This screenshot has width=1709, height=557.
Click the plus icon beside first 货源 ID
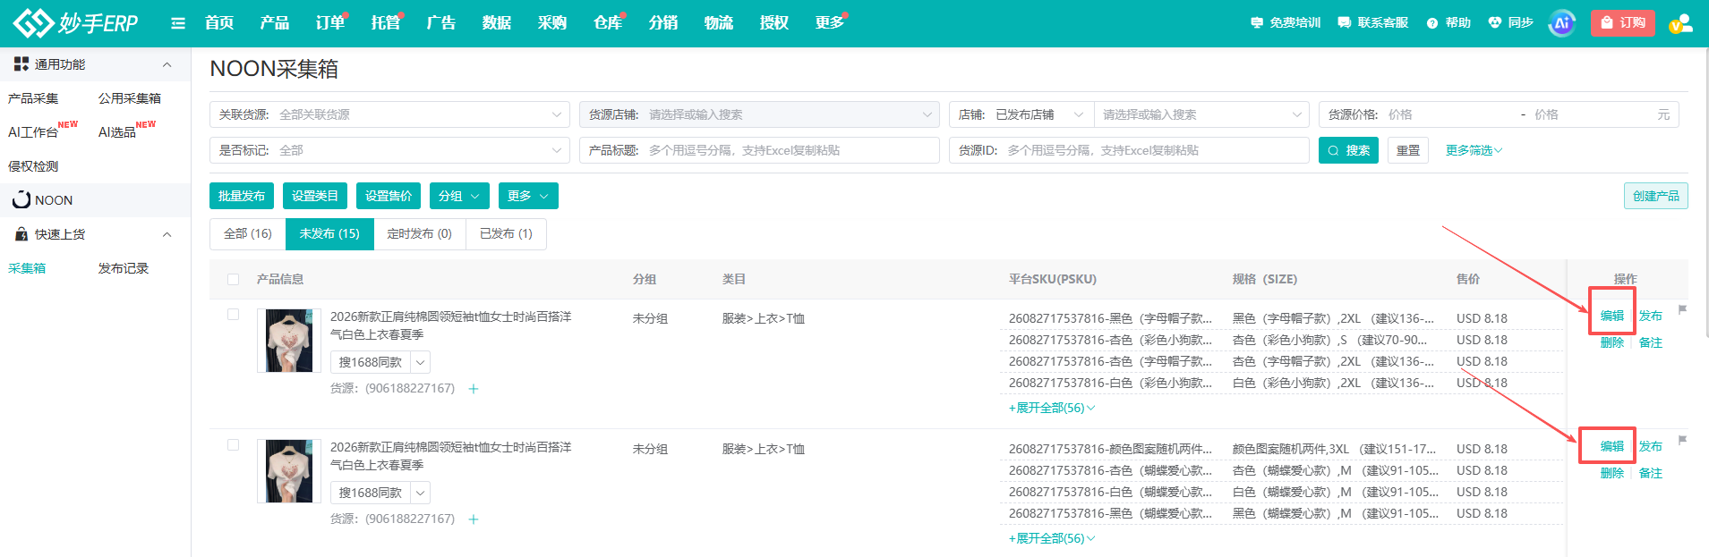point(474,389)
